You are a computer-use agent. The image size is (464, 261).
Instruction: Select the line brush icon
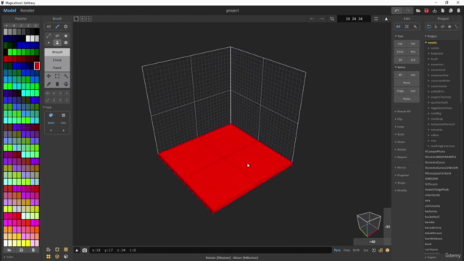[49, 36]
